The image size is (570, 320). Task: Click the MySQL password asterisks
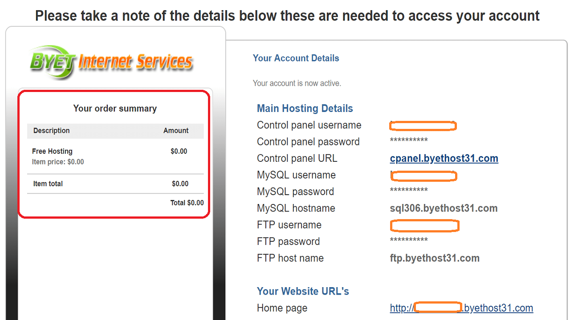[x=409, y=191]
